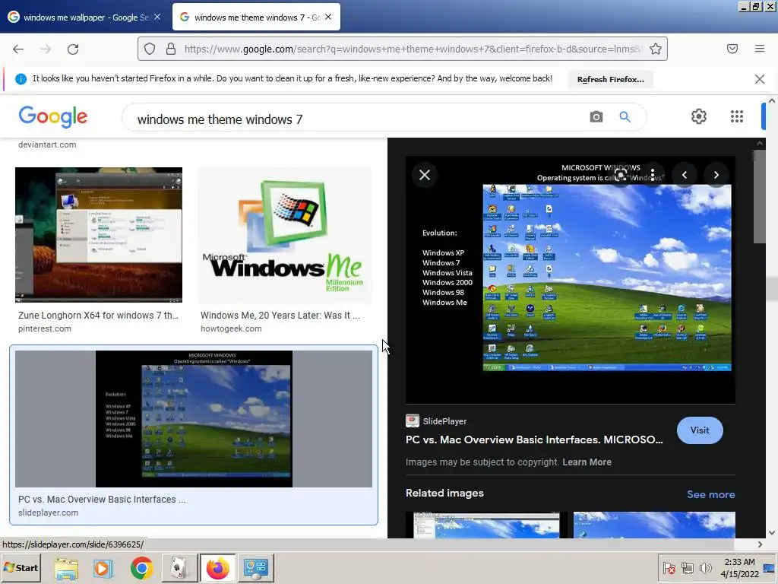Open the Windows Me logo thumbnail
The height and width of the screenshot is (584, 778).
point(285,235)
